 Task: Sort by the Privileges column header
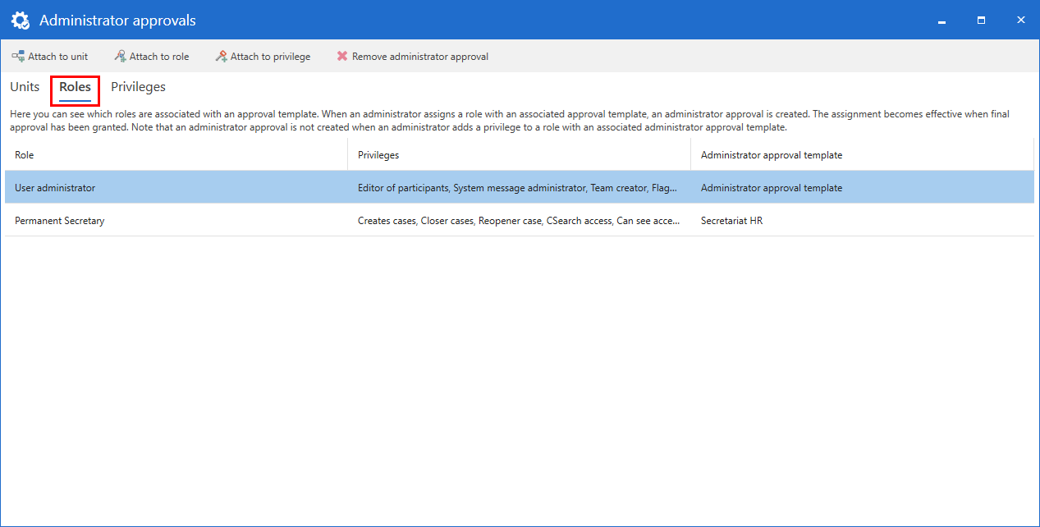click(x=378, y=155)
